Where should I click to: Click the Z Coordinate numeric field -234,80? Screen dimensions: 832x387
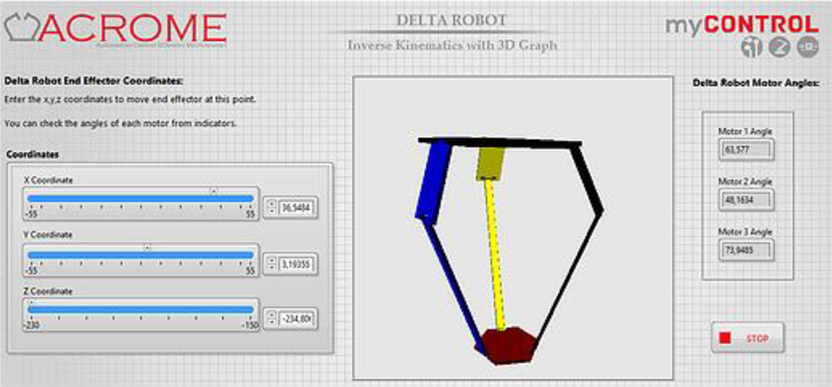297,319
